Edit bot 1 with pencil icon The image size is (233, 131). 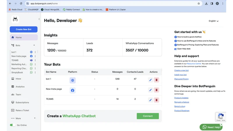coord(151,80)
